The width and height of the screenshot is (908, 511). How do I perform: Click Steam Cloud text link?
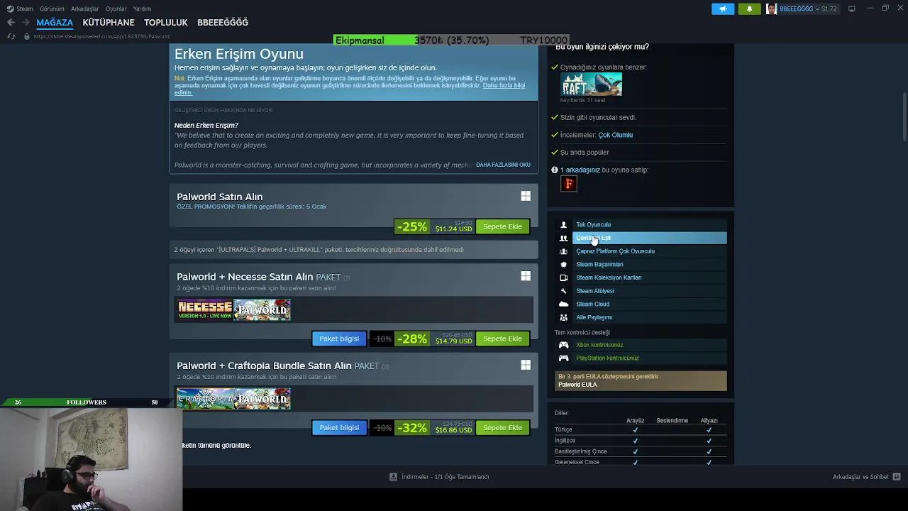592,304
